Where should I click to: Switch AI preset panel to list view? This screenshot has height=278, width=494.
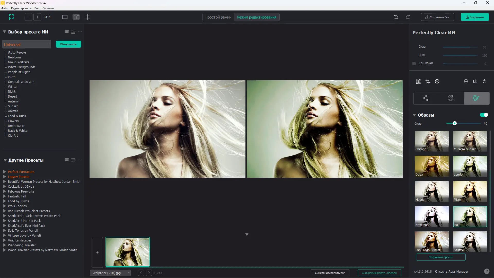(73, 32)
